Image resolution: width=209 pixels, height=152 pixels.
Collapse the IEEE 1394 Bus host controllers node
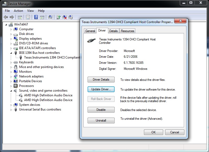tap(11, 53)
